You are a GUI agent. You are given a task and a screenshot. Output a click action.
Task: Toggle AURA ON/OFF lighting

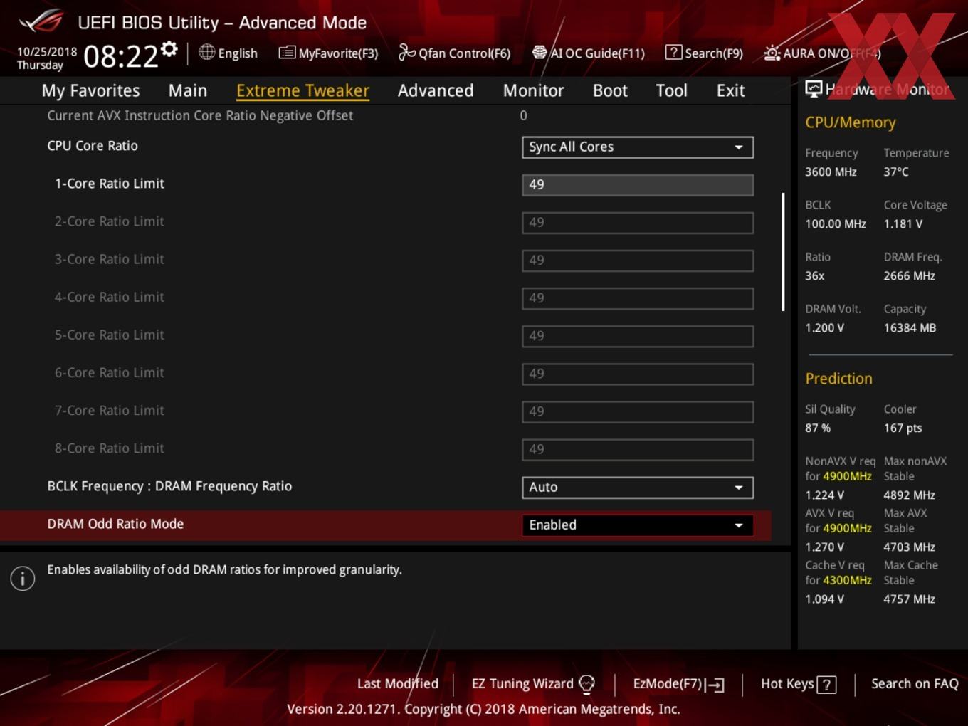tap(822, 53)
